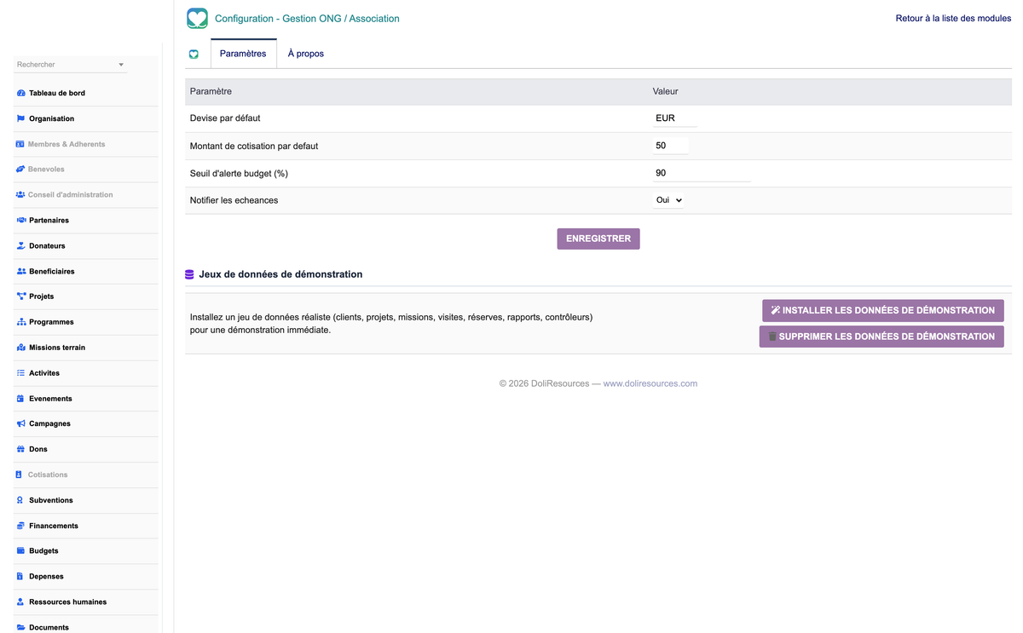Open the www.doliresources.com link

650,383
